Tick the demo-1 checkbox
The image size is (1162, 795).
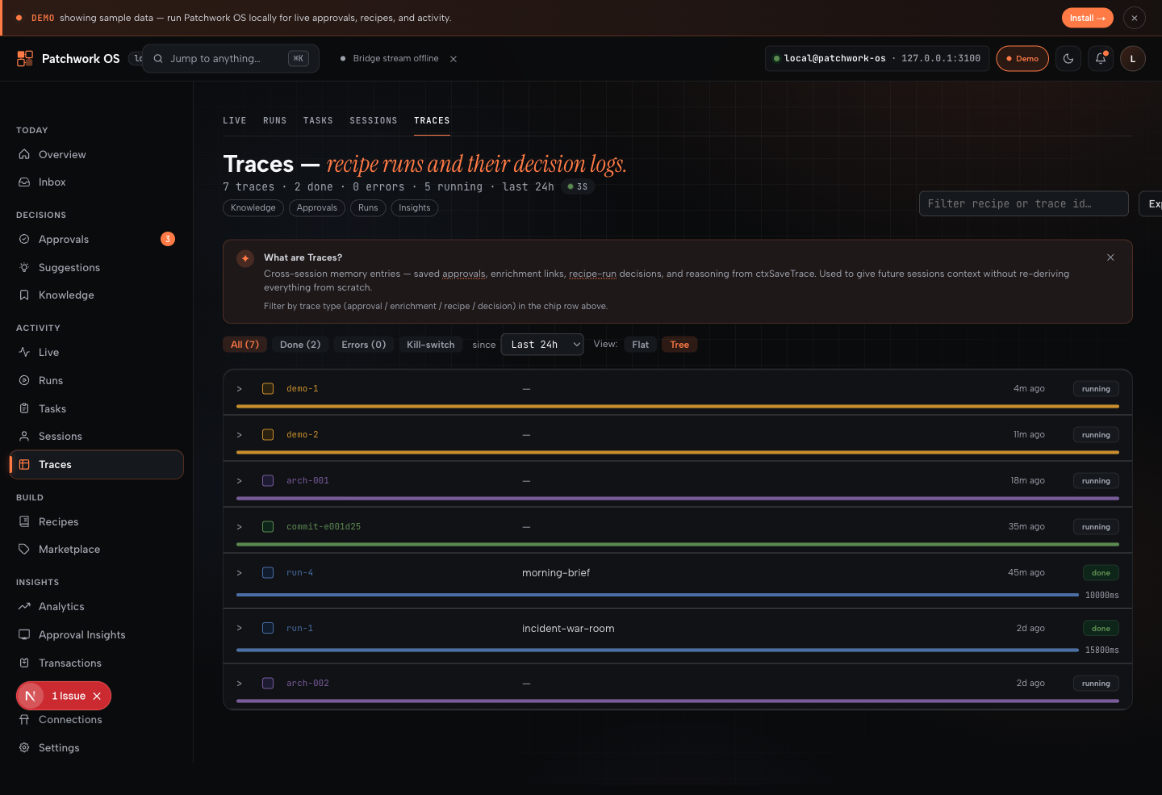tap(268, 389)
